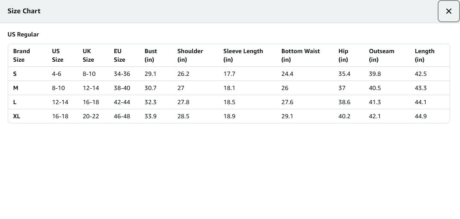
Task: Click the Shoulder (in) column header
Action: point(190,55)
